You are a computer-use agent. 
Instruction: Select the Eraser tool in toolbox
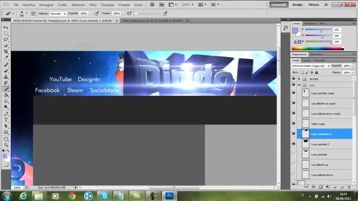6,89
